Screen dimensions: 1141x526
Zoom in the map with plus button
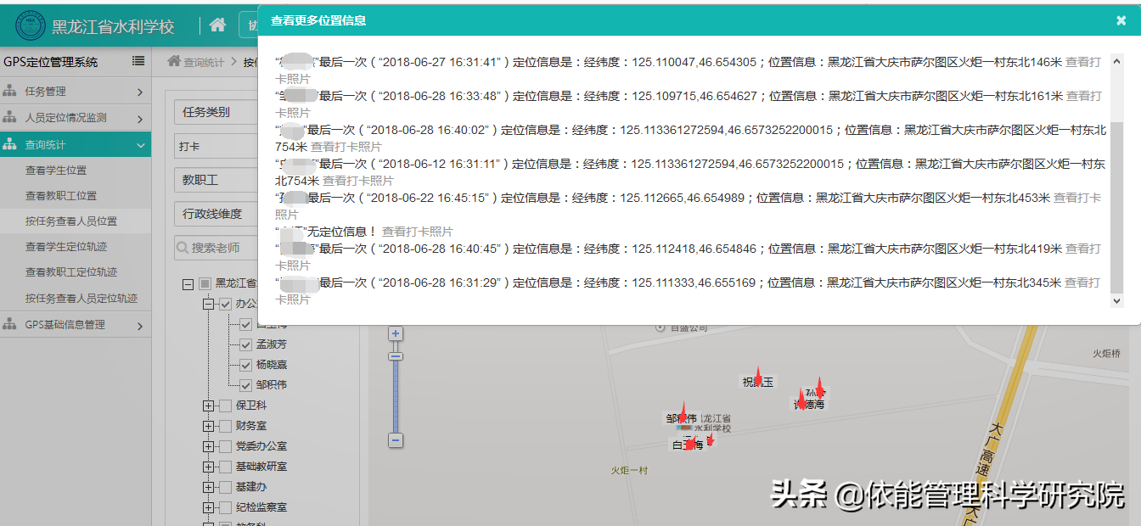click(395, 333)
